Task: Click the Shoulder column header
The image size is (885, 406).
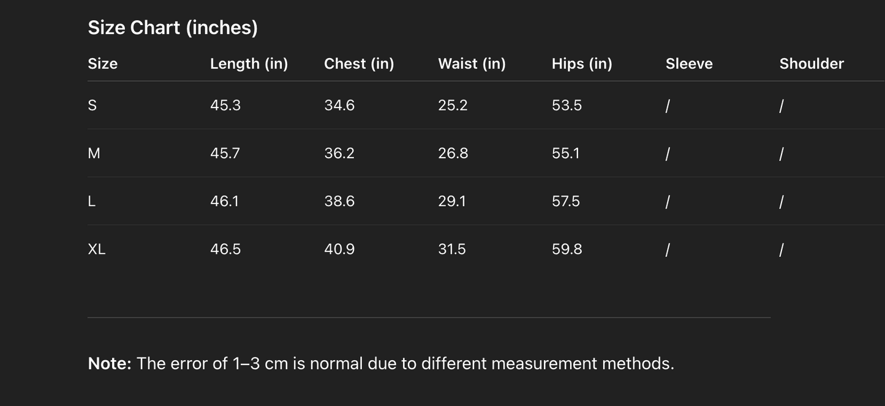Action: 812,64
